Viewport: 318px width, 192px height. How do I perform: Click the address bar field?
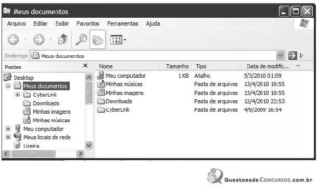(x=157, y=55)
